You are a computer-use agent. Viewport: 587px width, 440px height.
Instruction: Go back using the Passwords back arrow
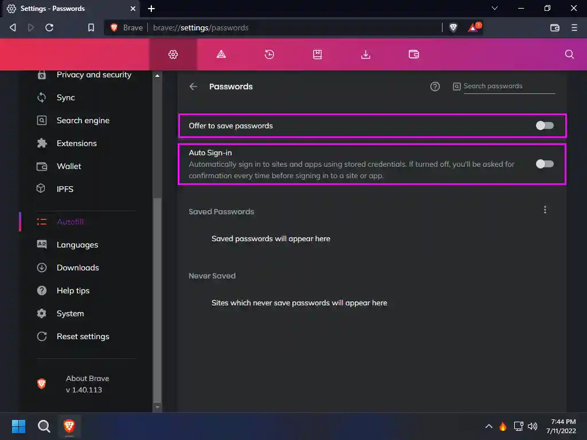[193, 87]
